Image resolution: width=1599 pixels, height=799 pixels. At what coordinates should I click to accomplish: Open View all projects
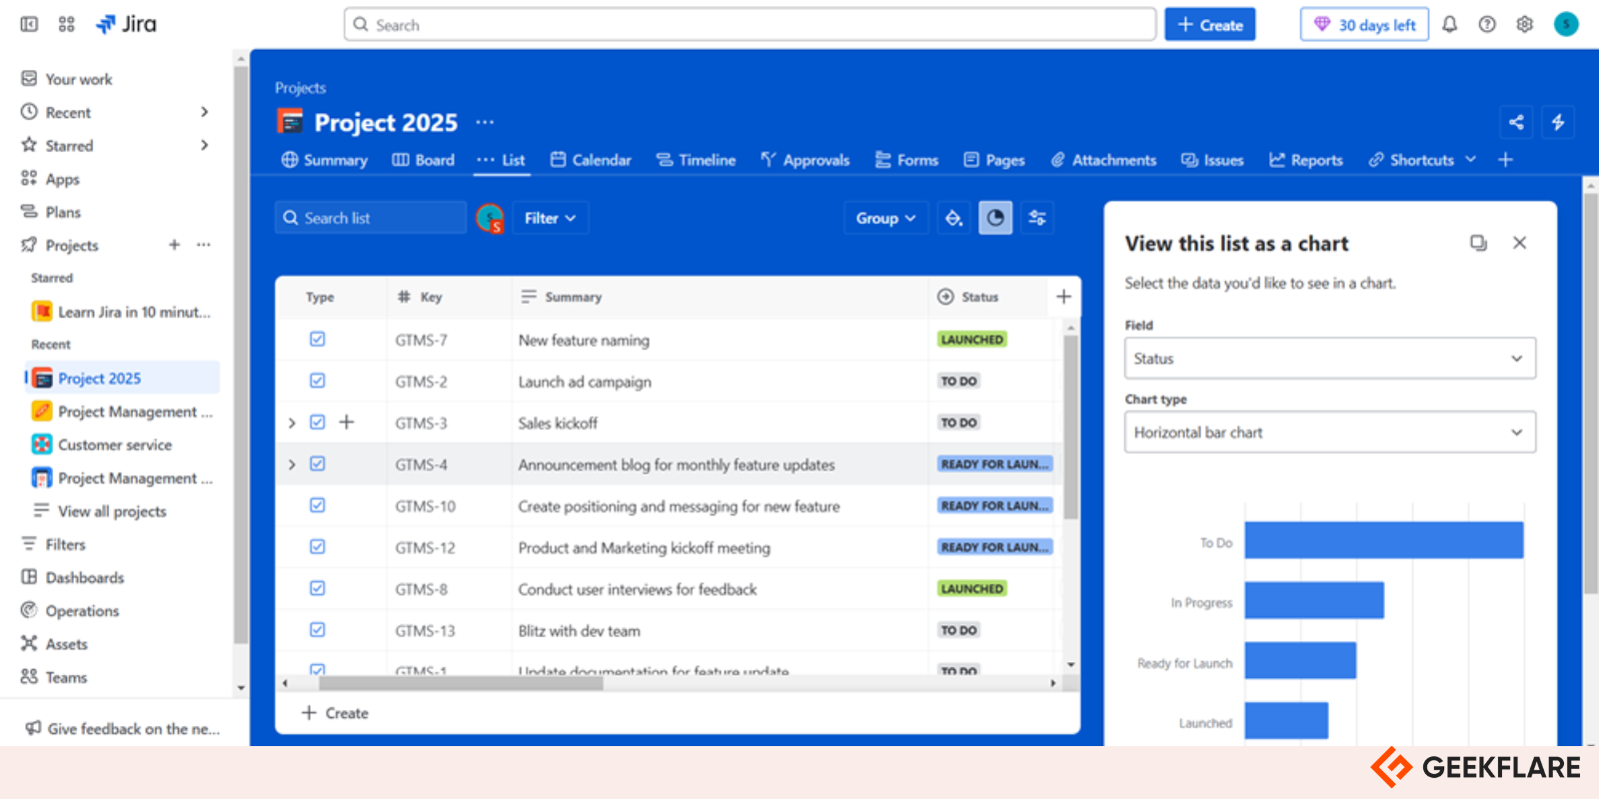coord(112,511)
